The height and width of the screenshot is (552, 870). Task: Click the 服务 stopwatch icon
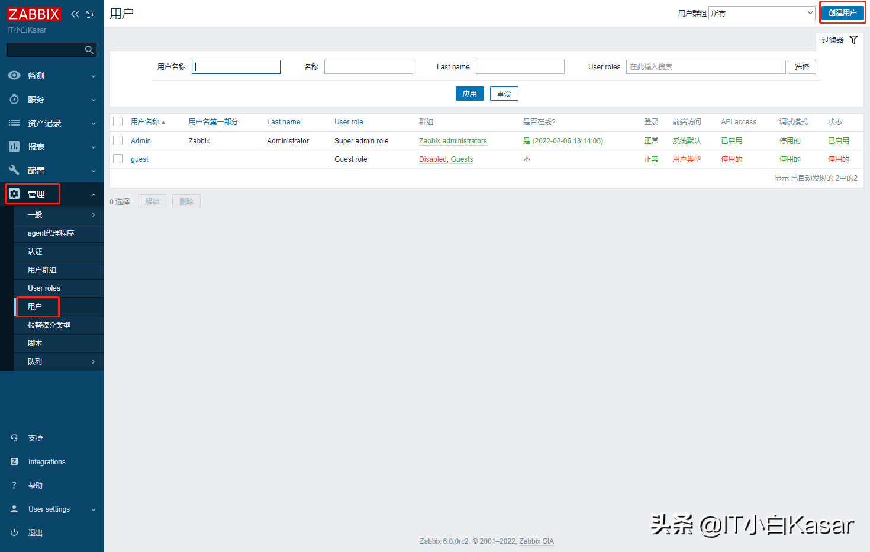[14, 100]
